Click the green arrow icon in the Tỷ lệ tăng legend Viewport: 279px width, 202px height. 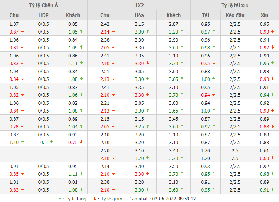[60, 199]
